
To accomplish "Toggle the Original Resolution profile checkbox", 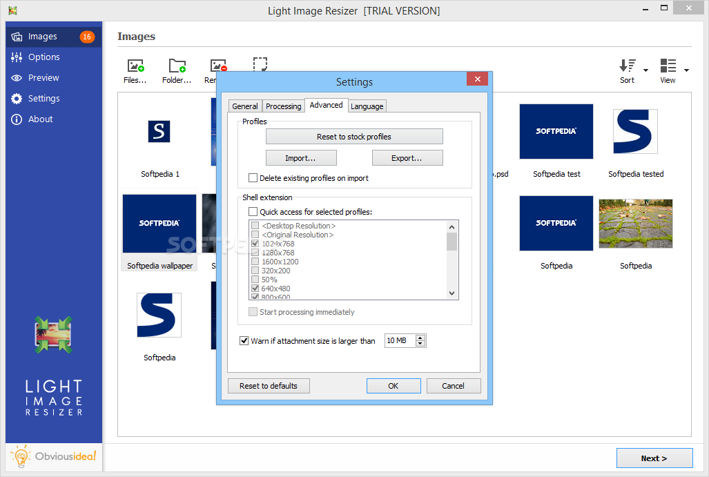I will [x=255, y=235].
